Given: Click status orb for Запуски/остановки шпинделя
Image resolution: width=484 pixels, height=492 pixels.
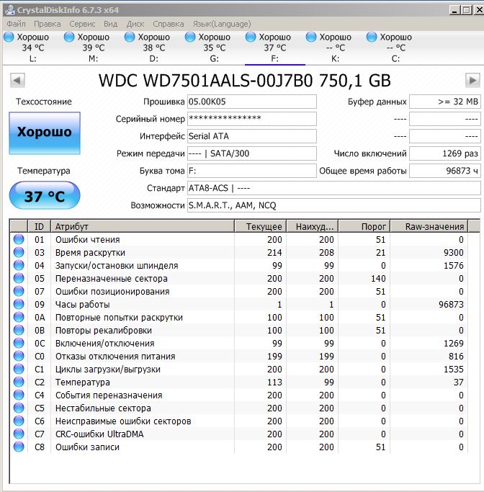Looking at the screenshot, I should click(19, 266).
